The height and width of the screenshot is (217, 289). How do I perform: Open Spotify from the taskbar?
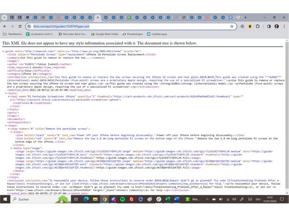point(123,199)
